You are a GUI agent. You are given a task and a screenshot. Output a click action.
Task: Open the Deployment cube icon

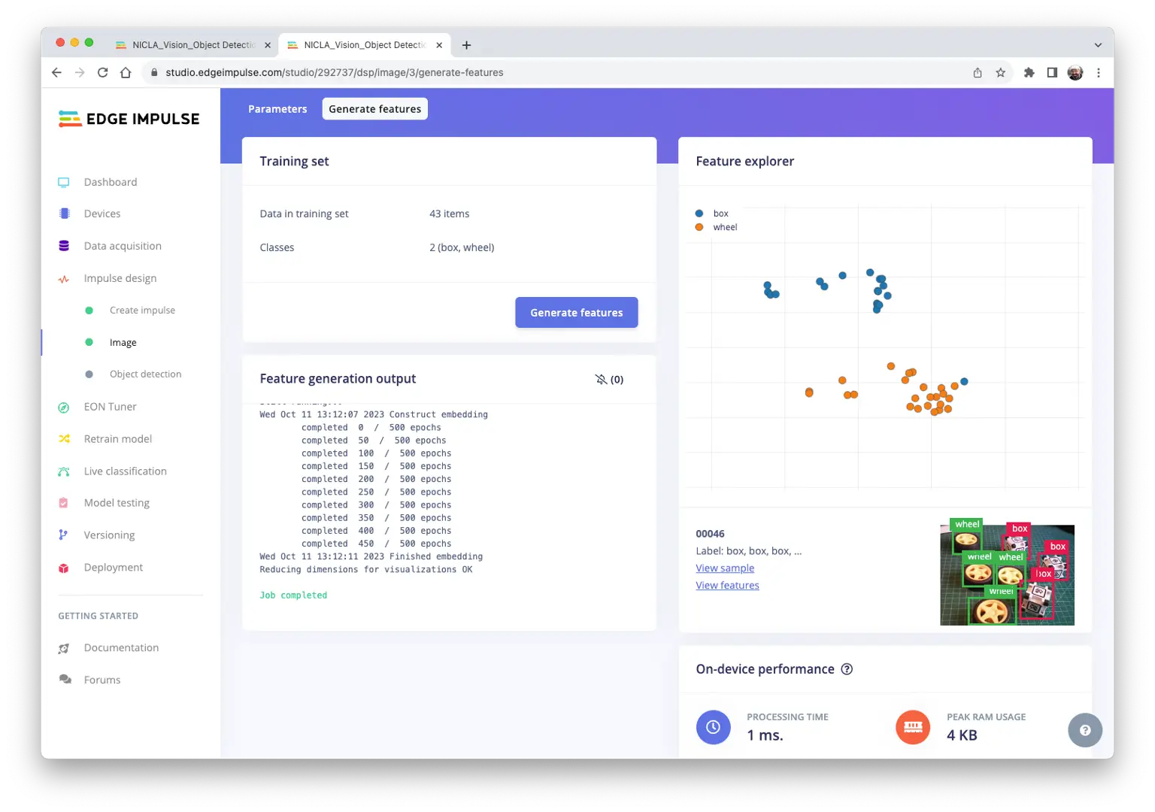[64, 568]
